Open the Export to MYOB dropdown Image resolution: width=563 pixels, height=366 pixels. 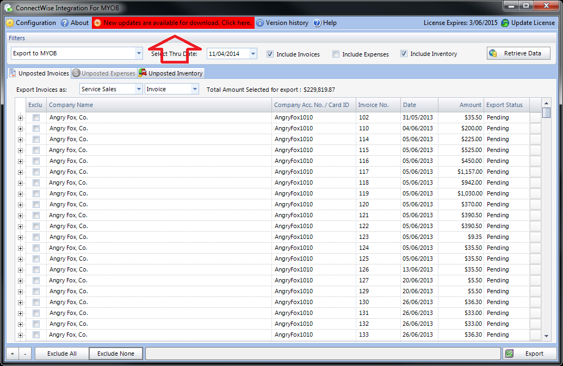point(139,53)
